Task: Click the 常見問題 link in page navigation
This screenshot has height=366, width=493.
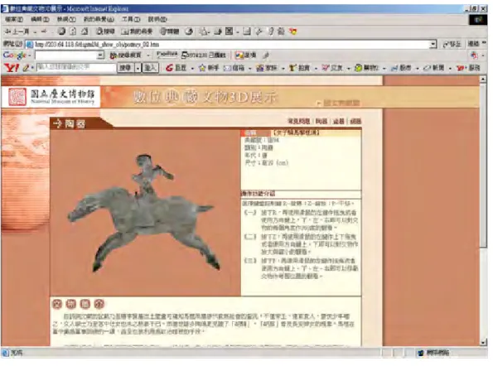Action: (x=298, y=121)
